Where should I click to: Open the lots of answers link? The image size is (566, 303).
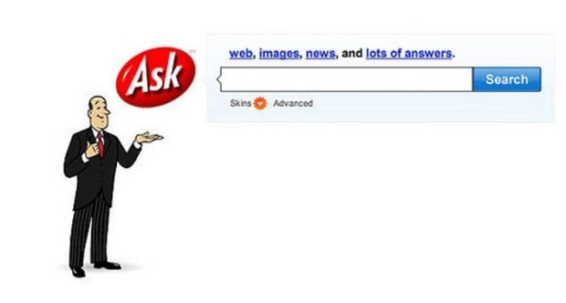pyautogui.click(x=409, y=53)
